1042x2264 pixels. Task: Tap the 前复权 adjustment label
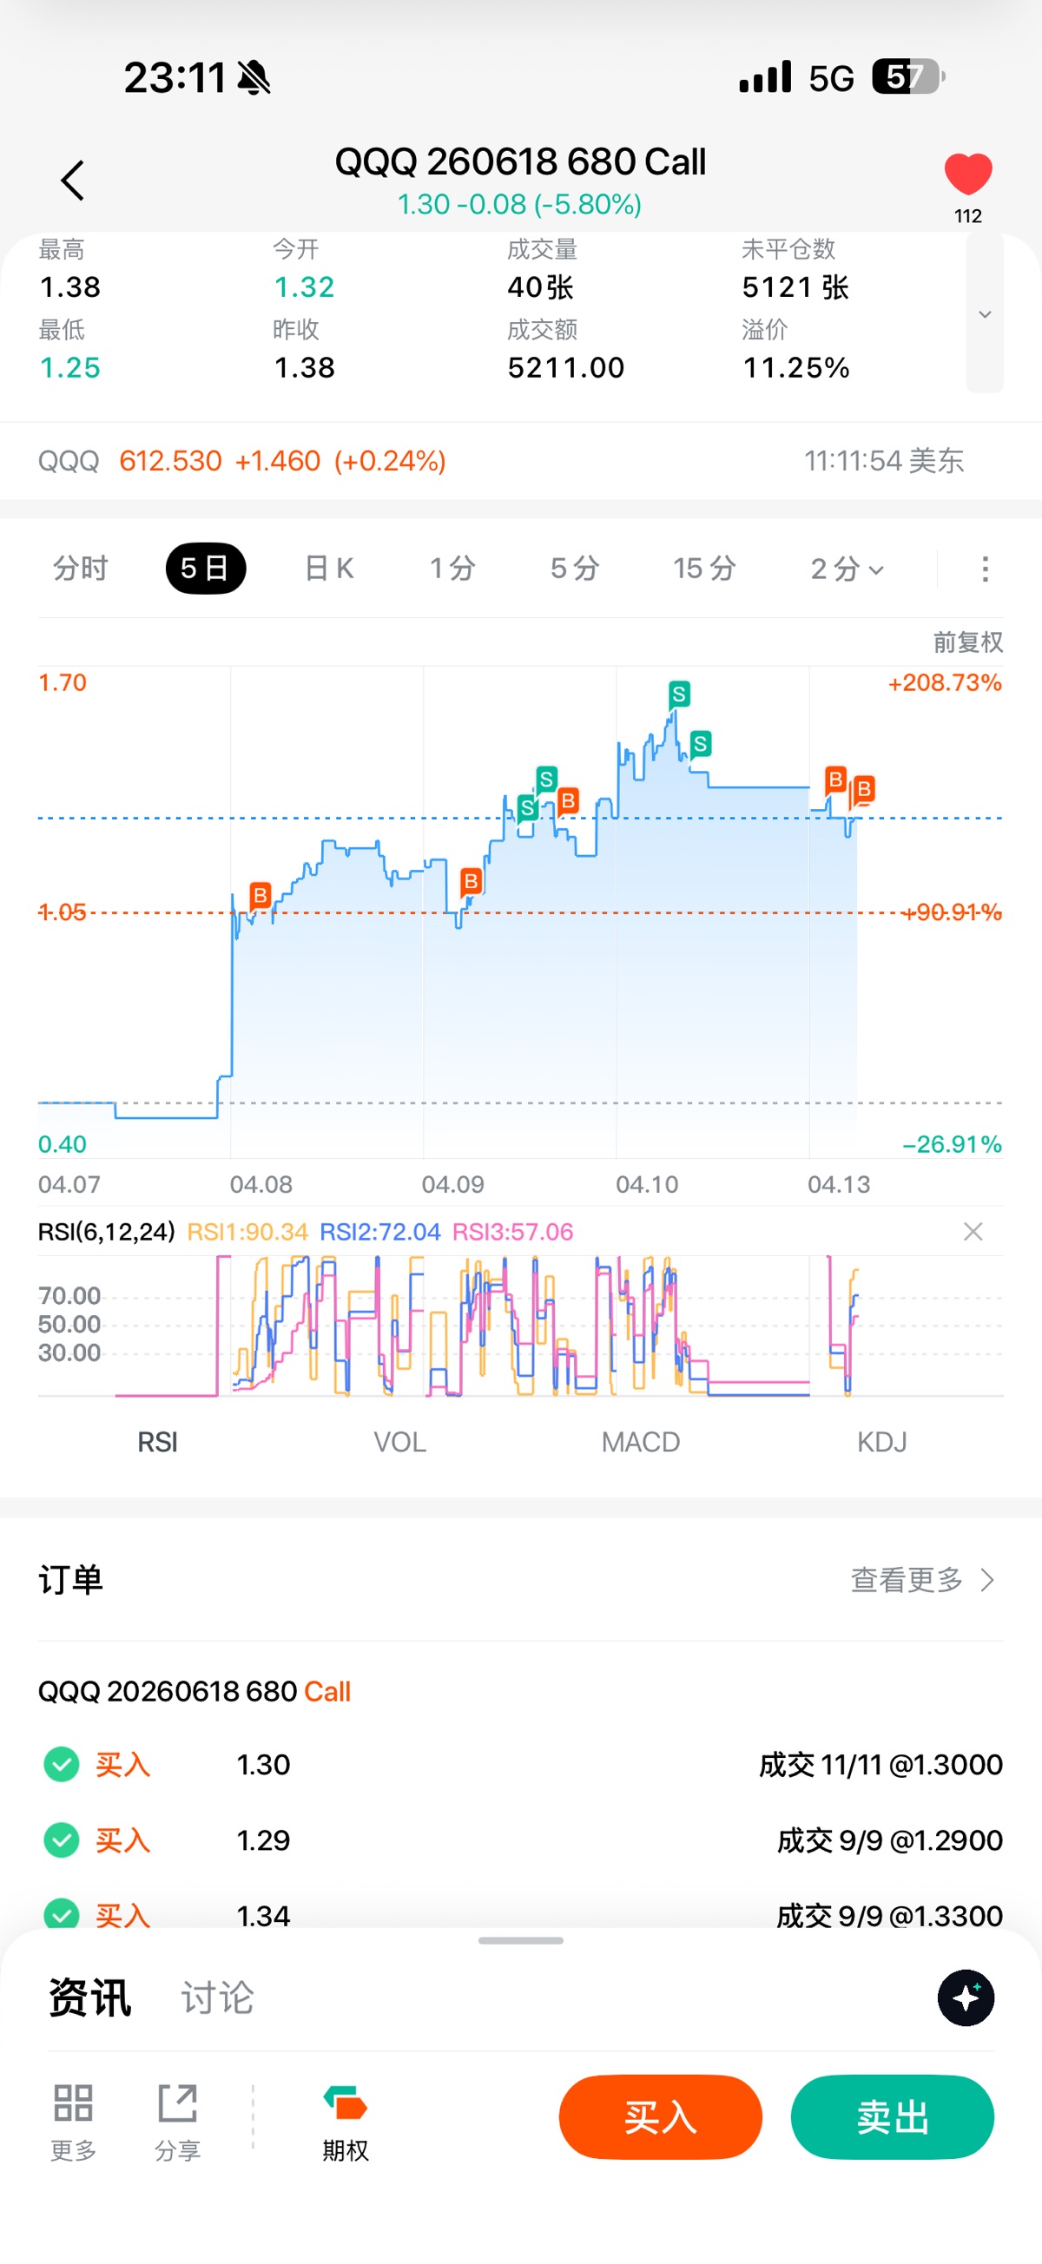tap(967, 642)
